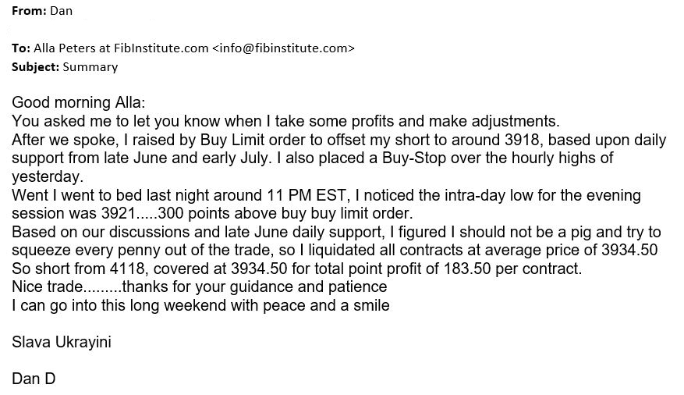The height and width of the screenshot is (395, 684).
Task: Click the signature Dan D
Action: [x=34, y=379]
